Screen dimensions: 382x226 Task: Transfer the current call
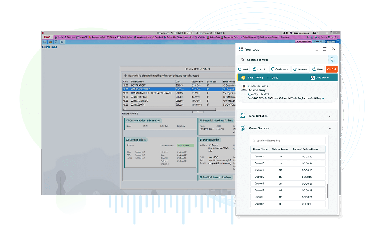point(300,69)
